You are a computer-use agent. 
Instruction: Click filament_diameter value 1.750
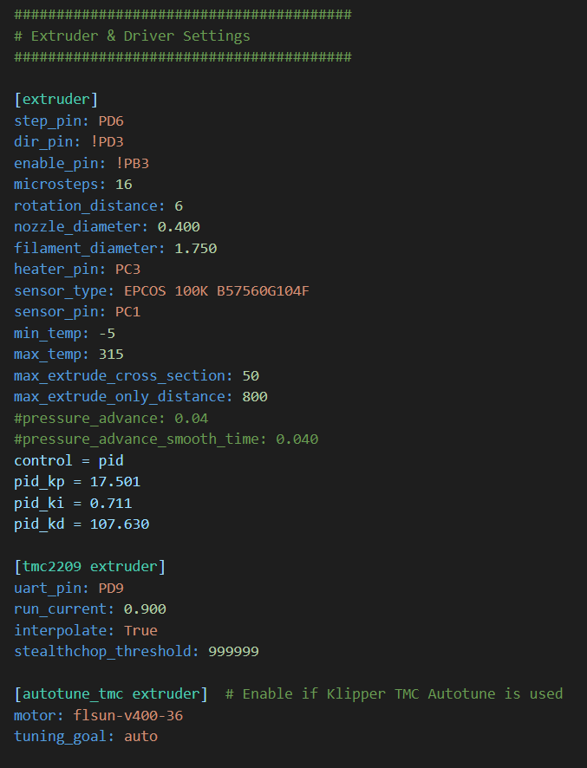point(195,248)
